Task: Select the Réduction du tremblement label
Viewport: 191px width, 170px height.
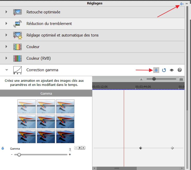Action: [49, 24]
